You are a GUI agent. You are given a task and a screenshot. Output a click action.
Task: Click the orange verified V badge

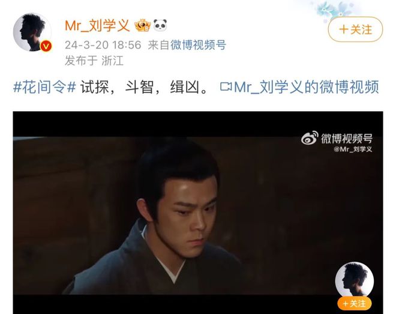point(46,46)
